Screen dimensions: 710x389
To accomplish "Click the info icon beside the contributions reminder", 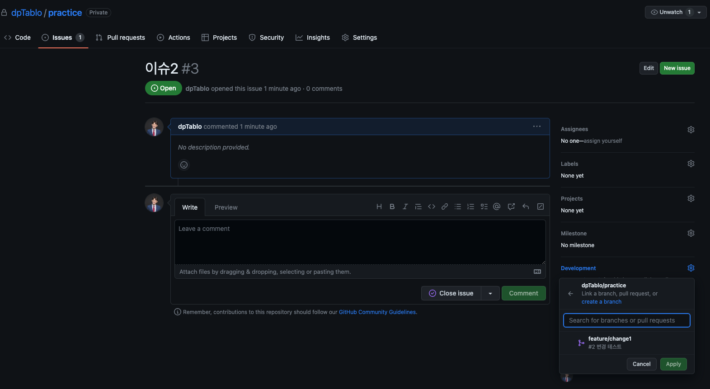I will (178, 312).
